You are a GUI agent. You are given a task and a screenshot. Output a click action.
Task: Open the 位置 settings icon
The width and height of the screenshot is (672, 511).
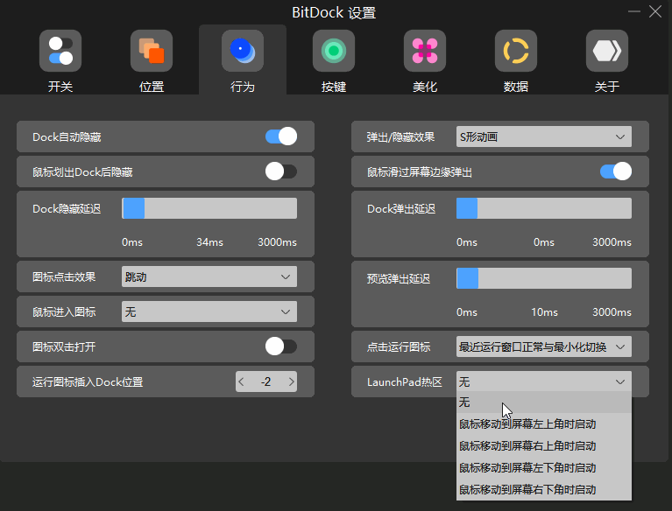tap(152, 51)
